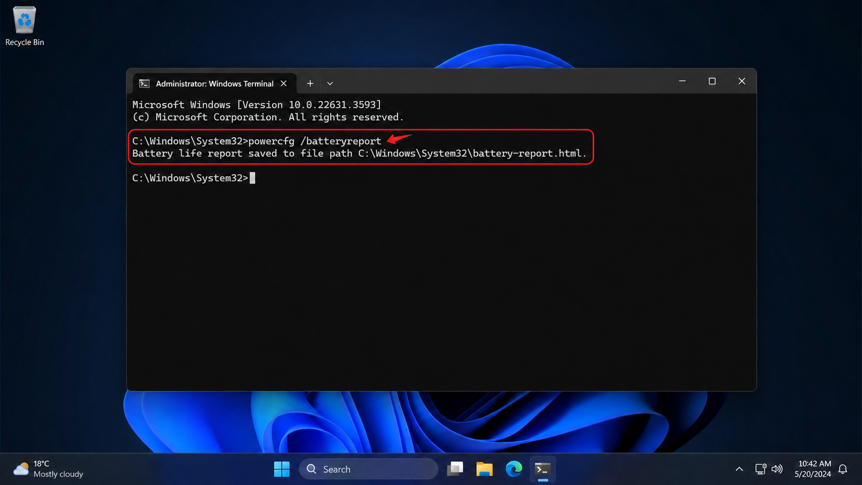Launch Microsoft Edge from the taskbar
The width and height of the screenshot is (862, 485).
point(513,469)
